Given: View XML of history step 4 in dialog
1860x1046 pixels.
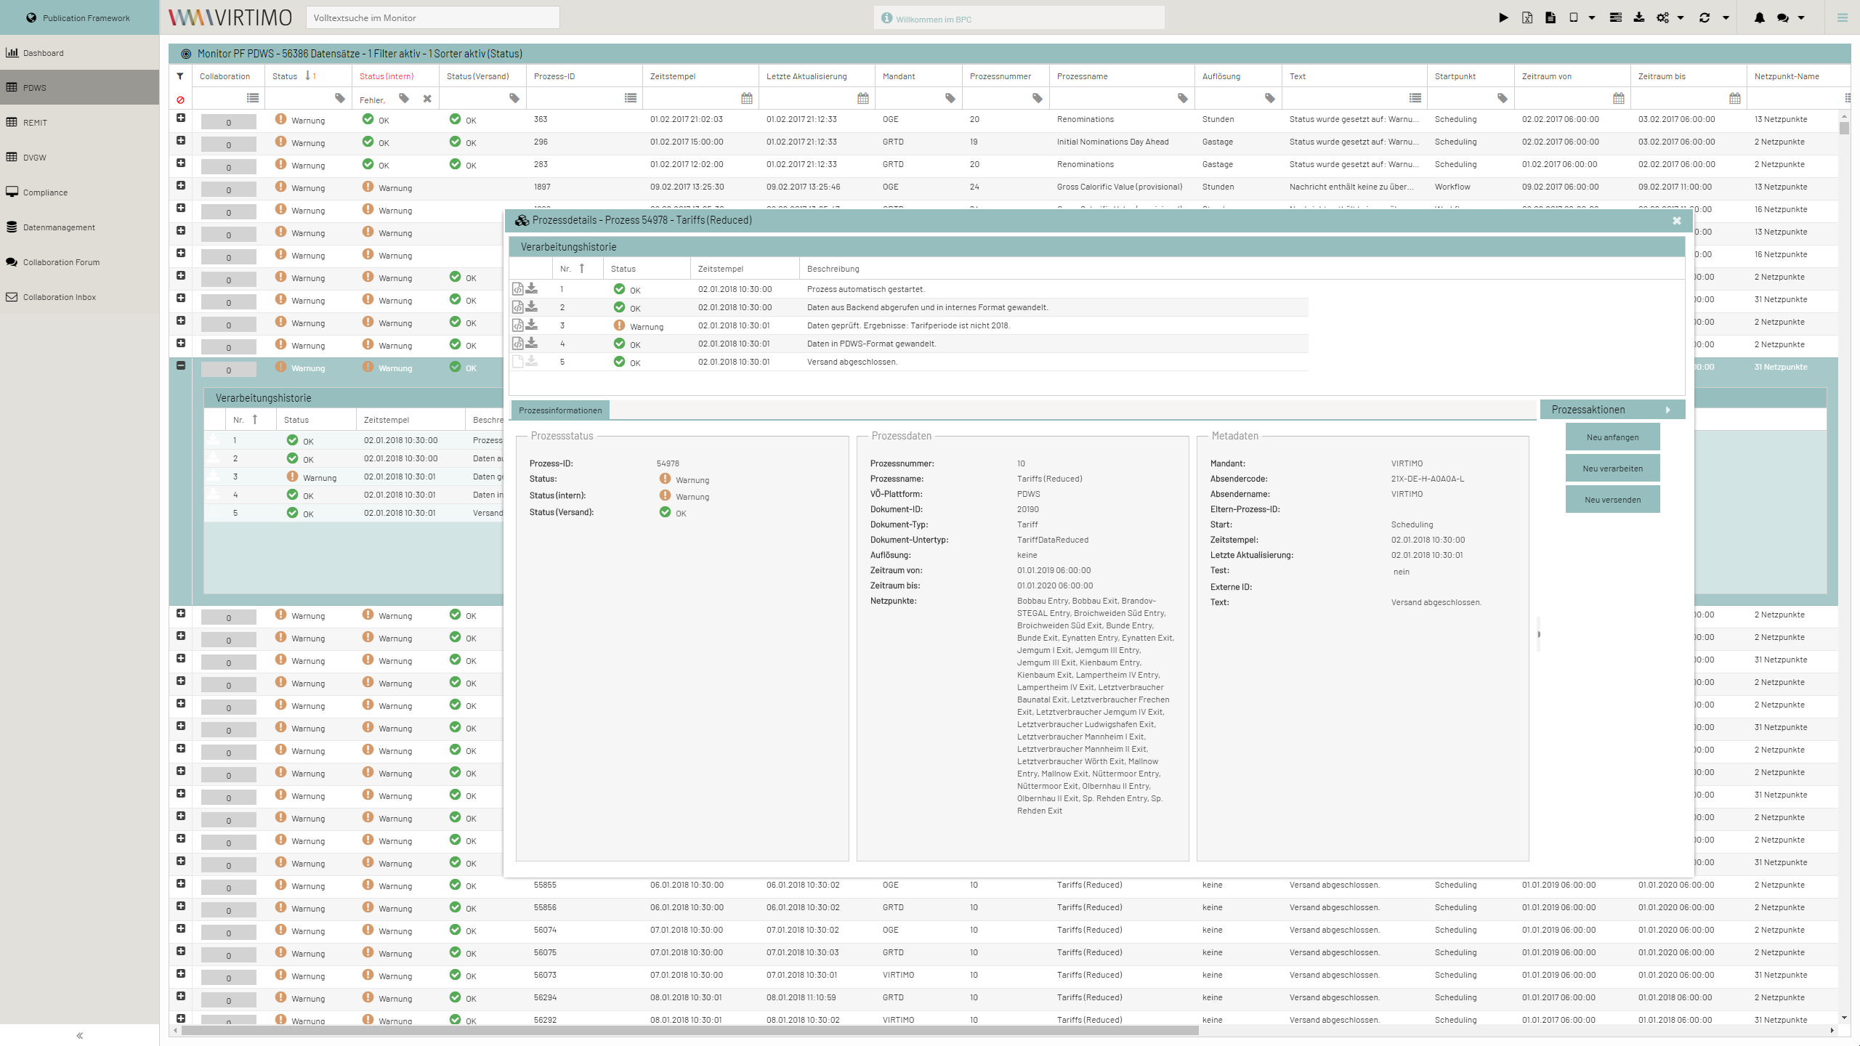Looking at the screenshot, I should tap(518, 343).
